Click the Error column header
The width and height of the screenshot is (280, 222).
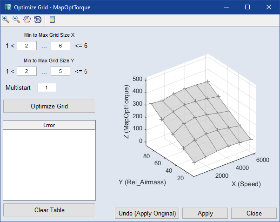pyautogui.click(x=49, y=125)
